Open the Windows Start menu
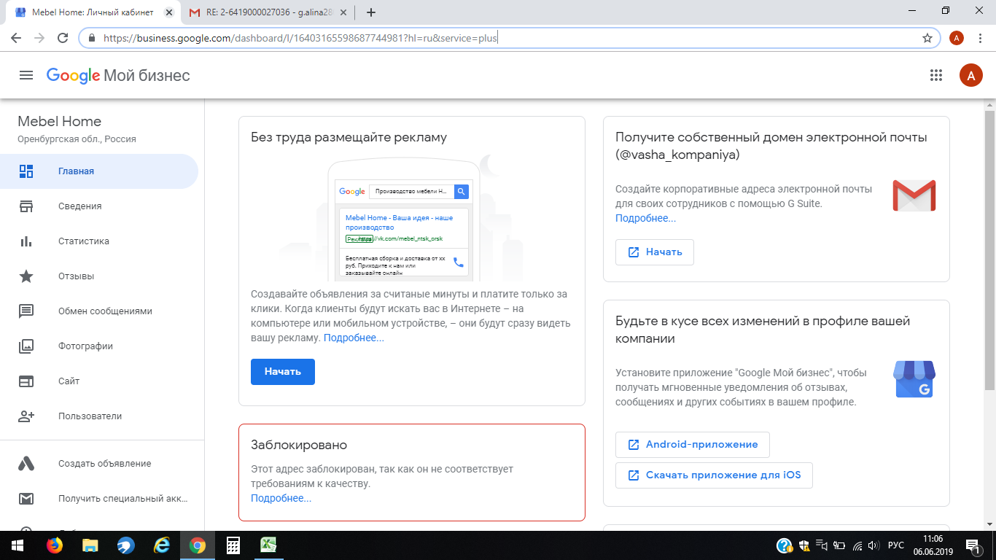The height and width of the screenshot is (560, 996). point(16,545)
